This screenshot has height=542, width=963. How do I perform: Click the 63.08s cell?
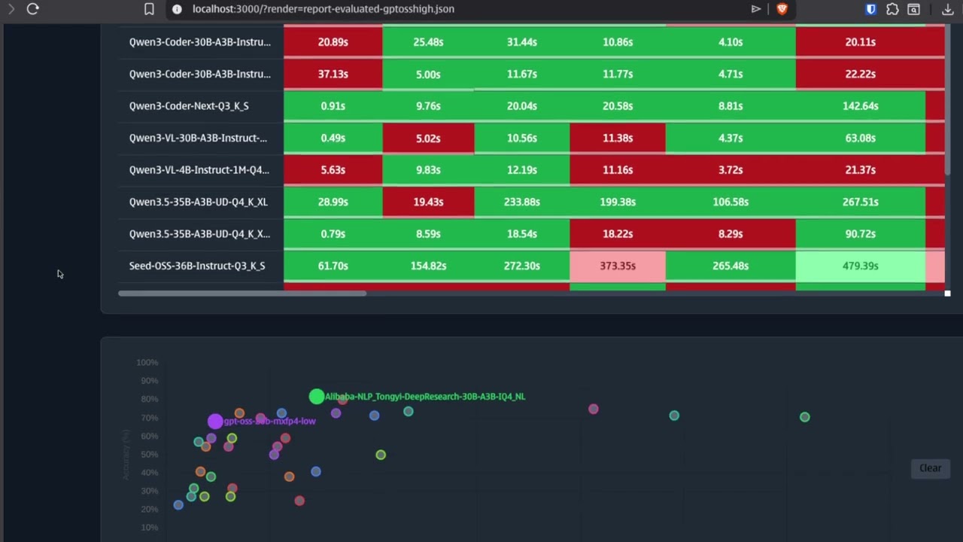pos(860,138)
